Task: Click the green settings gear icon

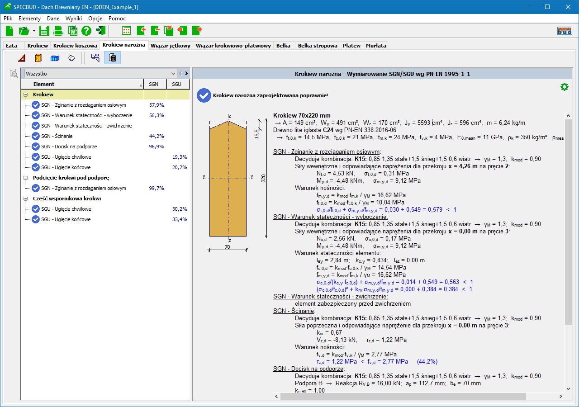Action: tap(564, 87)
